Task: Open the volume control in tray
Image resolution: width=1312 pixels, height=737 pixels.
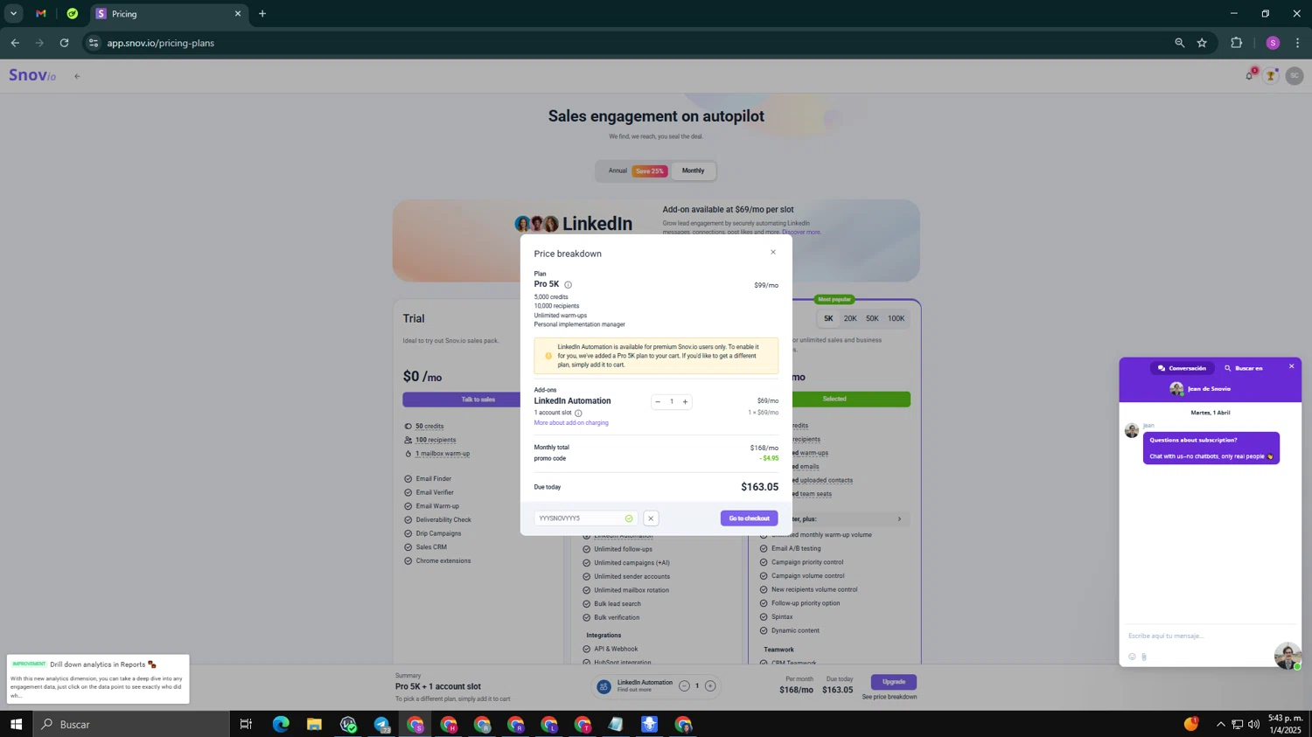Action: coord(1254,724)
